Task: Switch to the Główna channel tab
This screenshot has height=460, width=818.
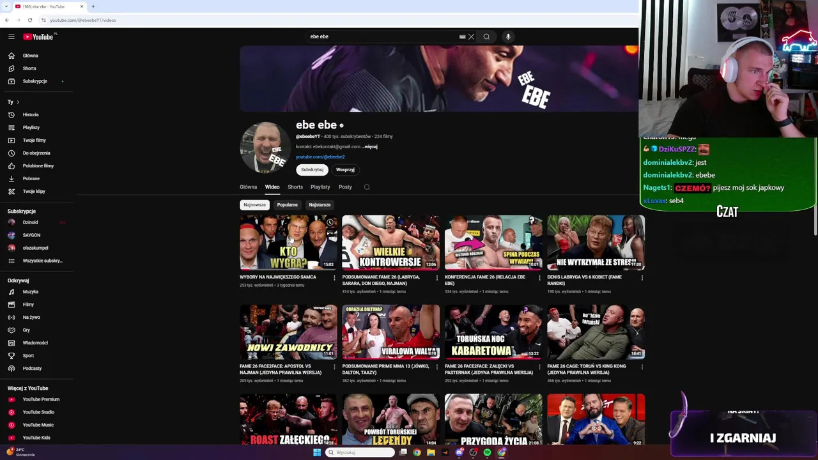Action: point(248,187)
